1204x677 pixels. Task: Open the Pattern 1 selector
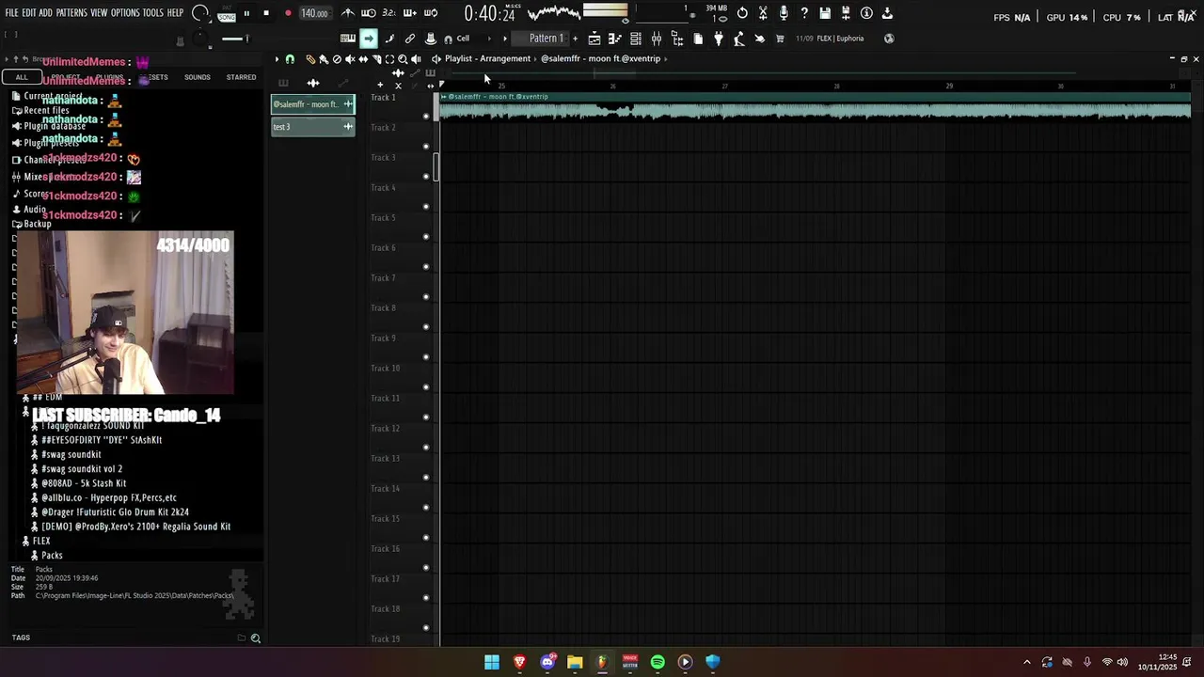(x=547, y=39)
